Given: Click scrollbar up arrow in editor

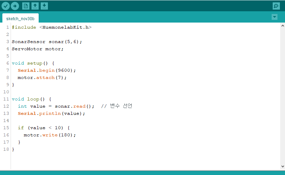Looking at the screenshot, I should point(283,26).
